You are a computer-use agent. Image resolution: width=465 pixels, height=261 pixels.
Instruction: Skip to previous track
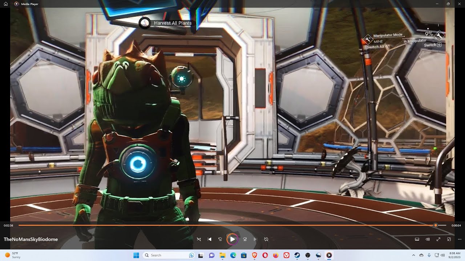click(210, 239)
